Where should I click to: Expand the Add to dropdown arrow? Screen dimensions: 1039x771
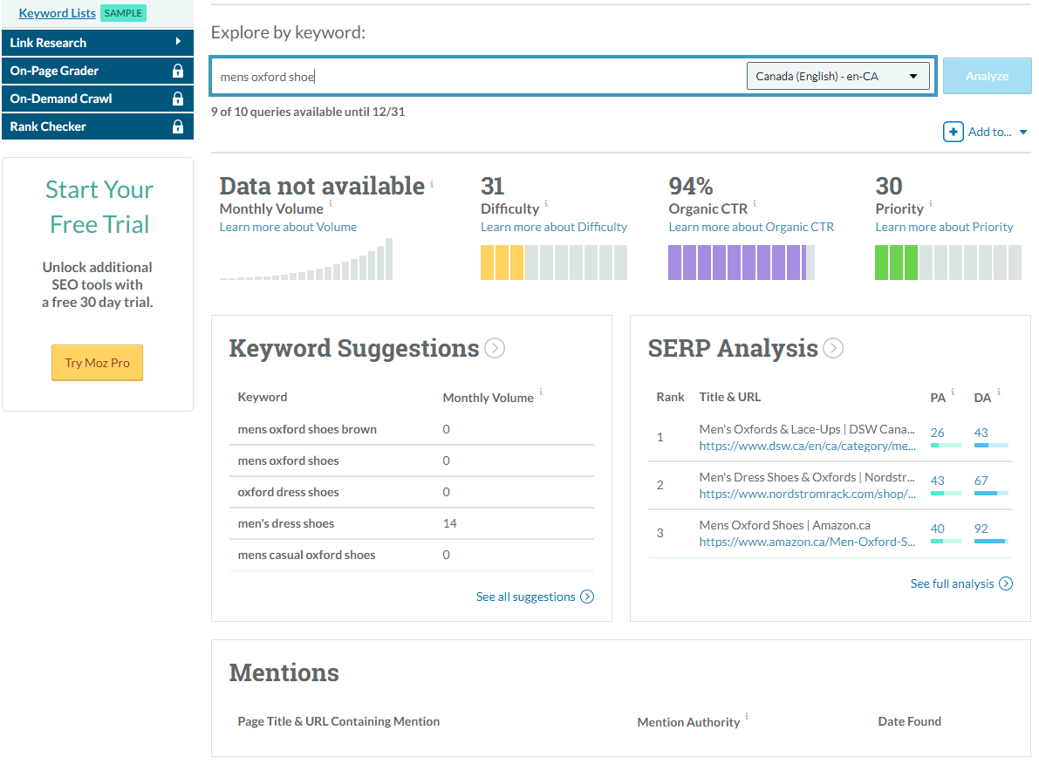point(1023,132)
